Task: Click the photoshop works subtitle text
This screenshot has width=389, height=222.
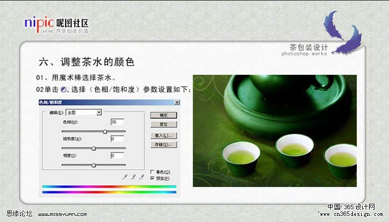Action: pos(304,53)
